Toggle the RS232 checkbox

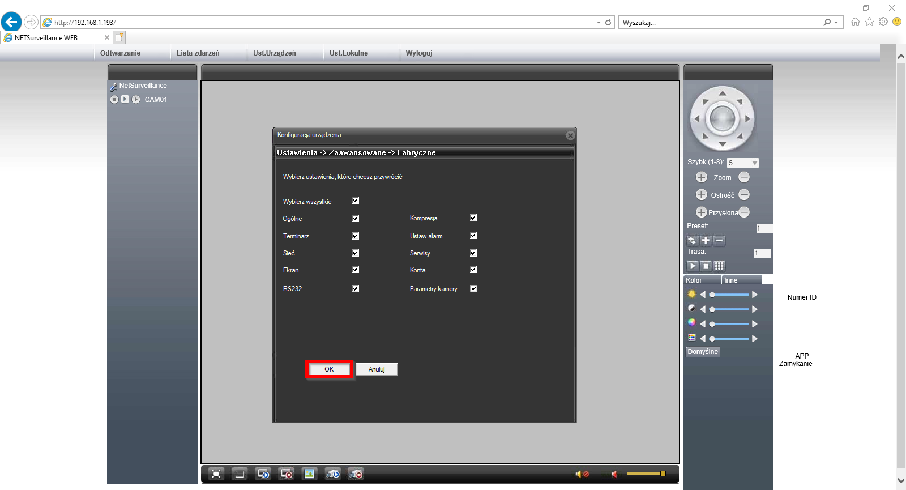[356, 288]
